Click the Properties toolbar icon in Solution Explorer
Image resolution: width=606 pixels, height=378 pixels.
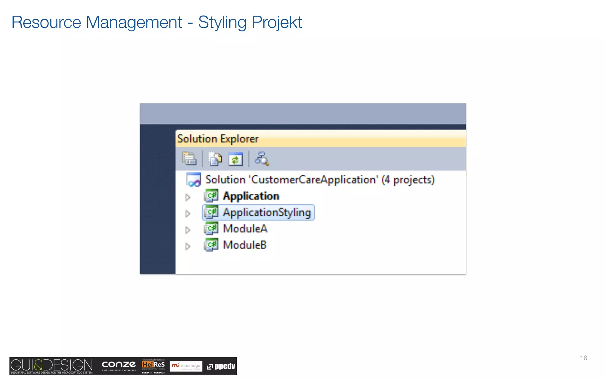[189, 159]
